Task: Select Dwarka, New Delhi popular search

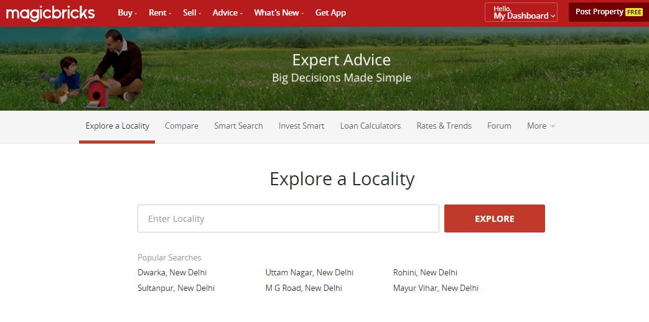Action: coord(172,272)
